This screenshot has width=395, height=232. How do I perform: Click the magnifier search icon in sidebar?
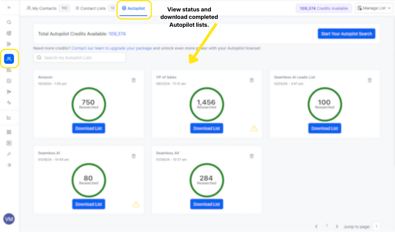[9, 22]
